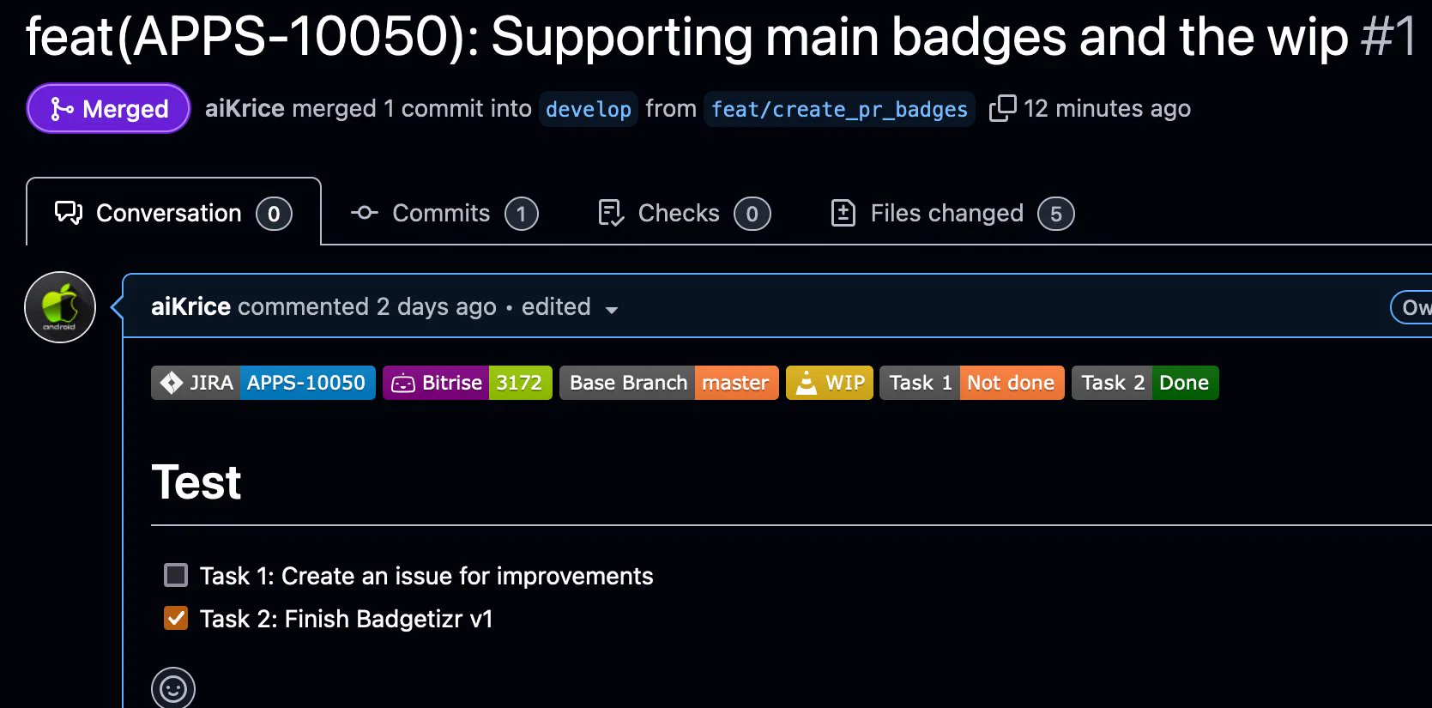The width and height of the screenshot is (1432, 708).
Task: Click the Task 1 Not done badge
Action: [x=972, y=383]
